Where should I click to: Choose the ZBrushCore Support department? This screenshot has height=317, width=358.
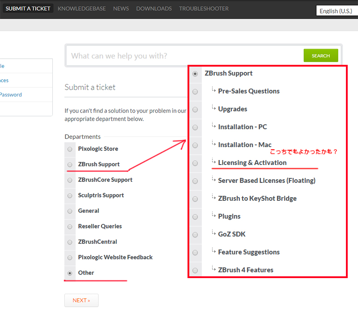[69, 180]
